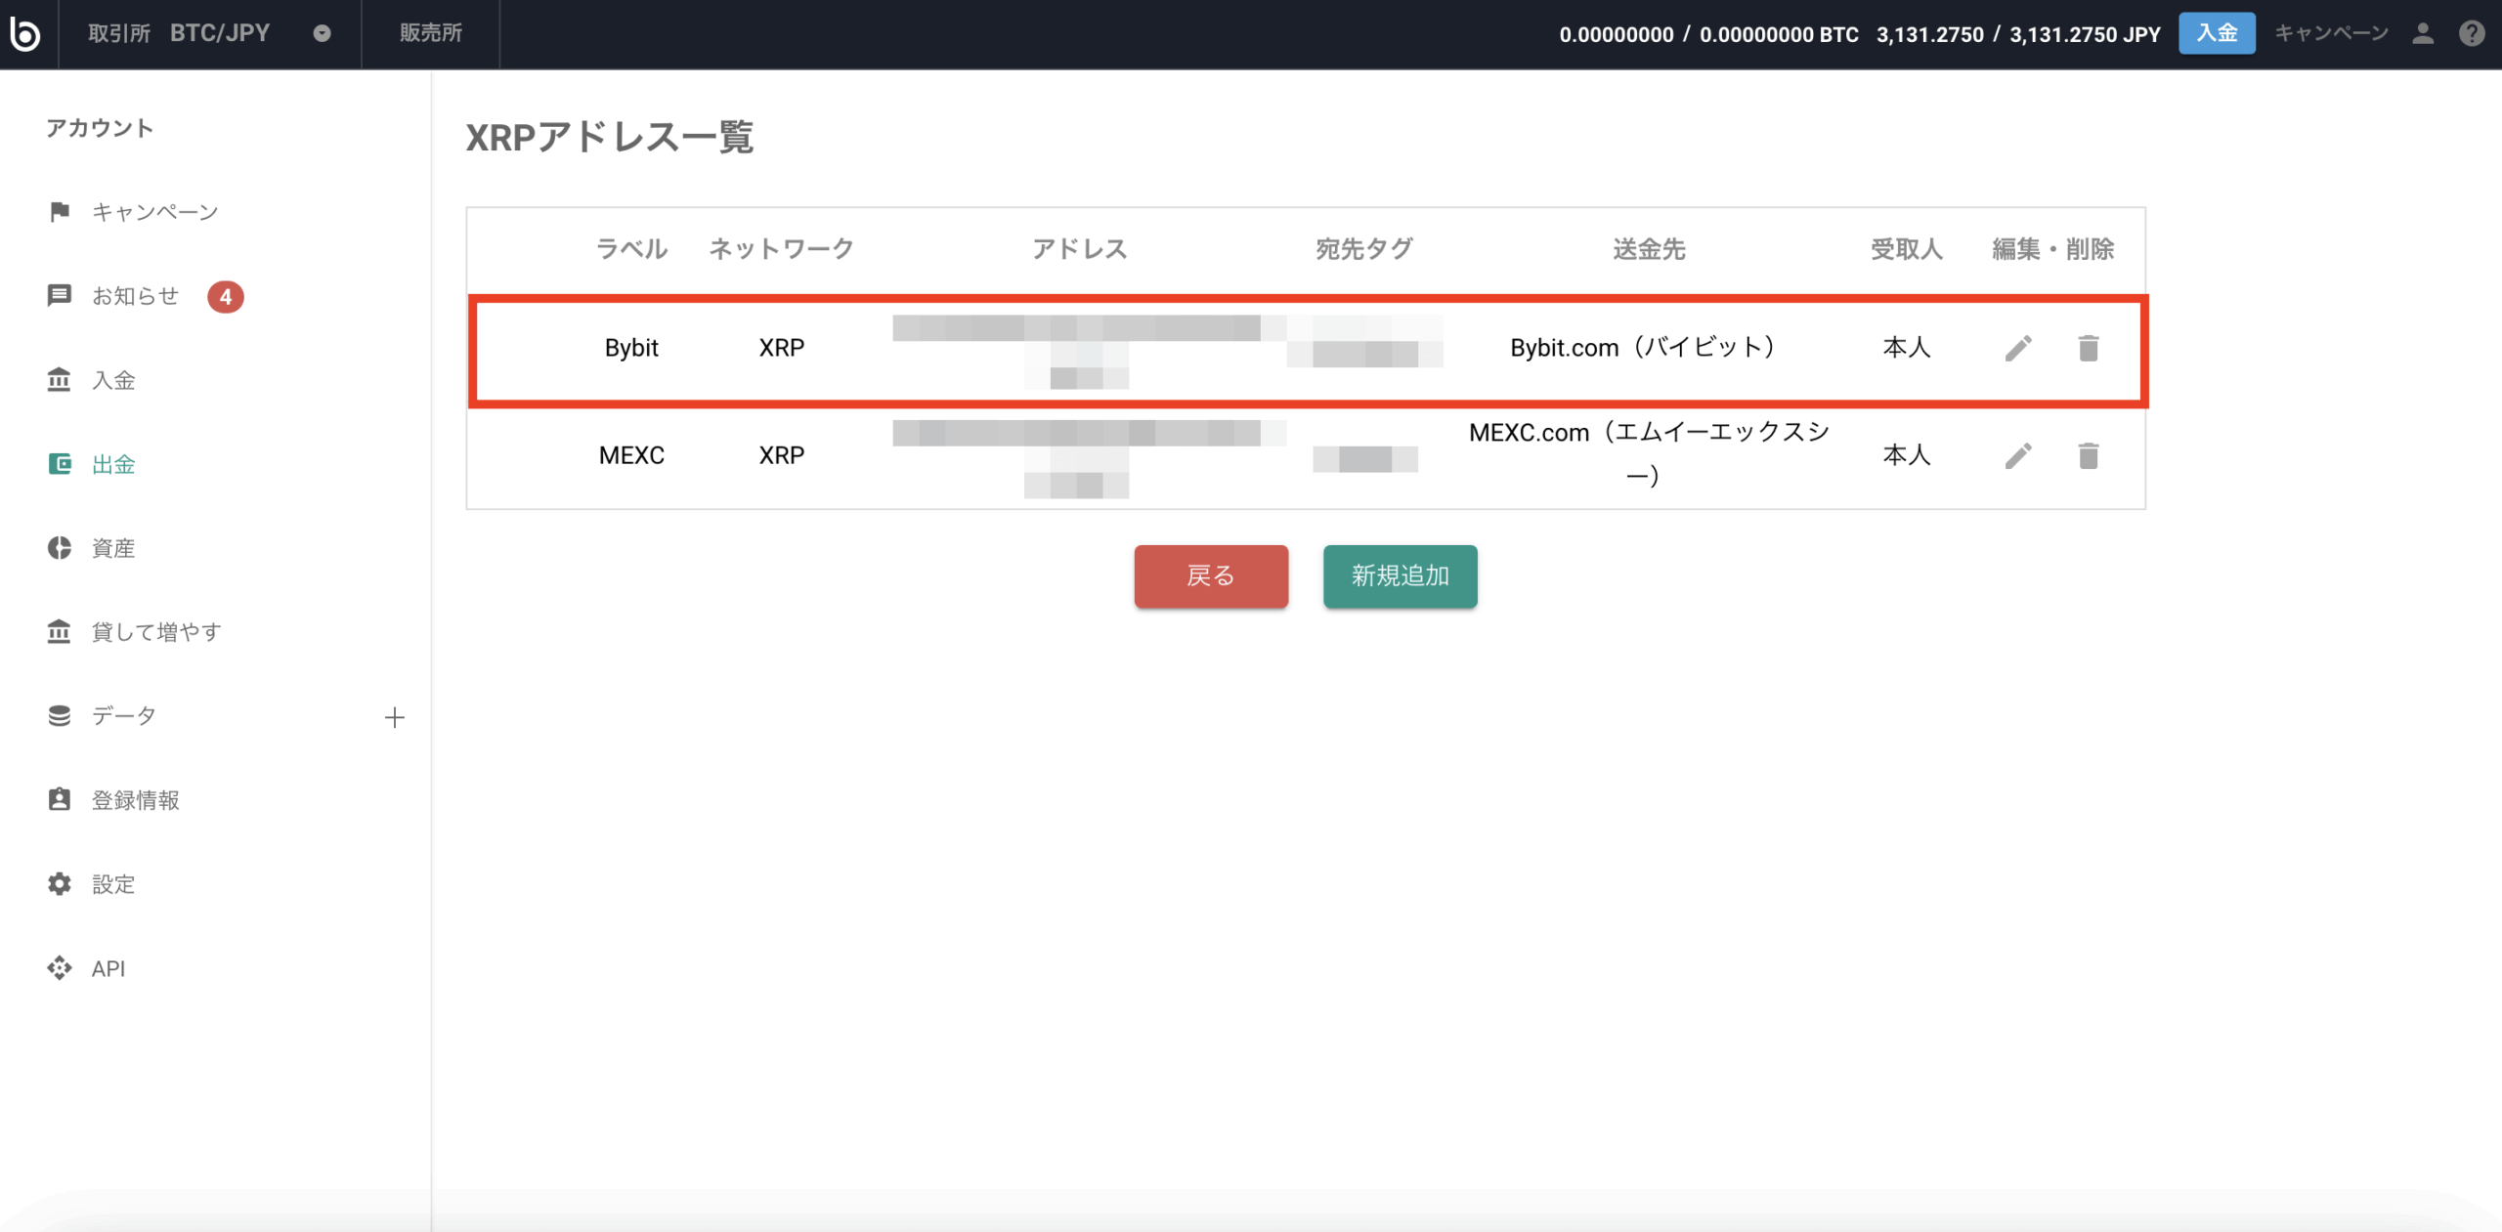Click the API icon in sidebar
Viewport: 2502px width, 1232px height.
[x=60, y=967]
